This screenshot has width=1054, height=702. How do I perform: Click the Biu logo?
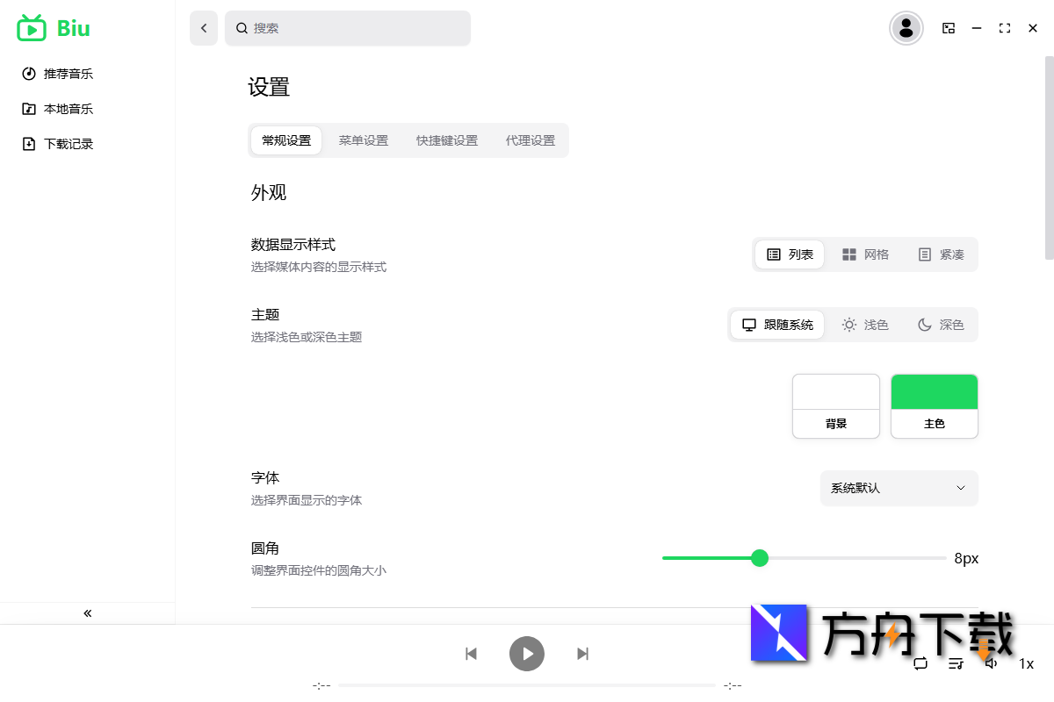tap(53, 28)
